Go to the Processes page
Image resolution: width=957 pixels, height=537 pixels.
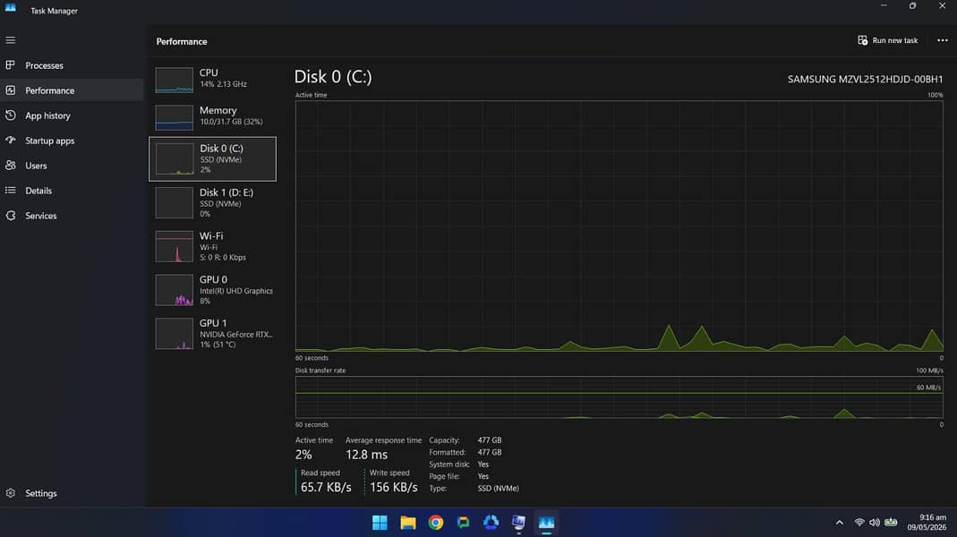coord(72,65)
